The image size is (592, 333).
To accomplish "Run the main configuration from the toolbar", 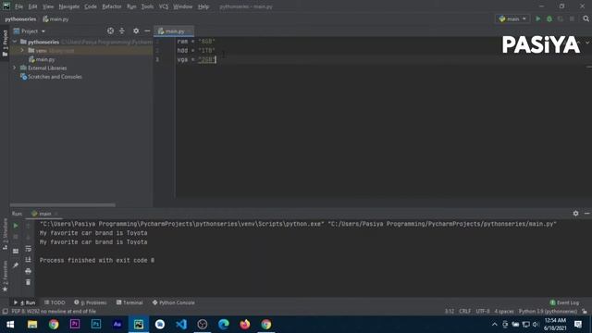I will (538, 18).
